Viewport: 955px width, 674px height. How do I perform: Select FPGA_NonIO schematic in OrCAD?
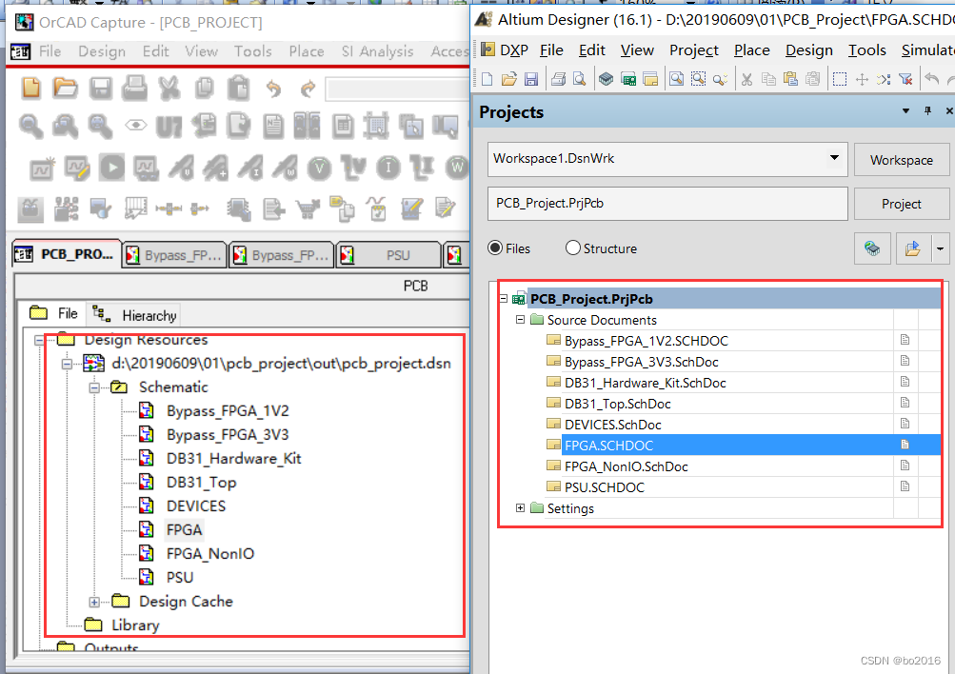click(210, 553)
